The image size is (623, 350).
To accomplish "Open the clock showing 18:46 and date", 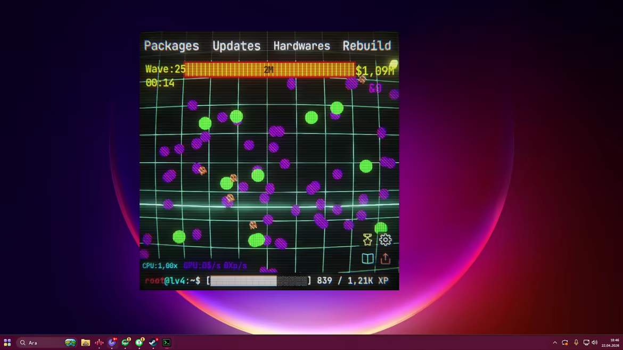I will (x=611, y=343).
